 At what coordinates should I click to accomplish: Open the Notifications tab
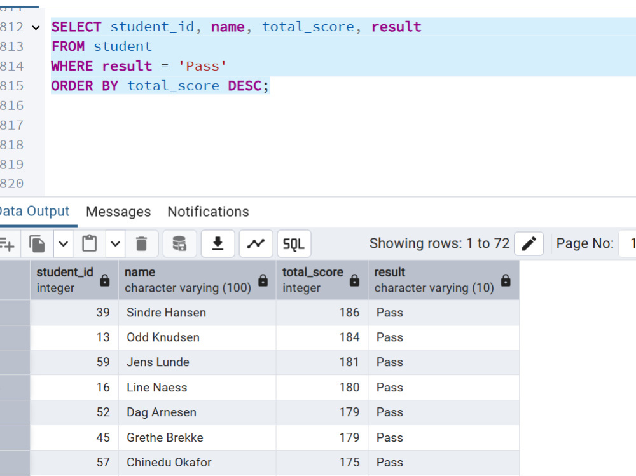(208, 212)
